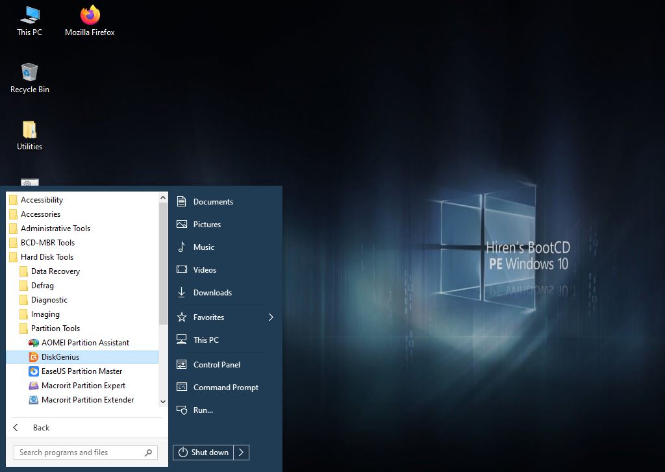Open Shut down options arrow
This screenshot has height=472, width=665.
click(242, 453)
